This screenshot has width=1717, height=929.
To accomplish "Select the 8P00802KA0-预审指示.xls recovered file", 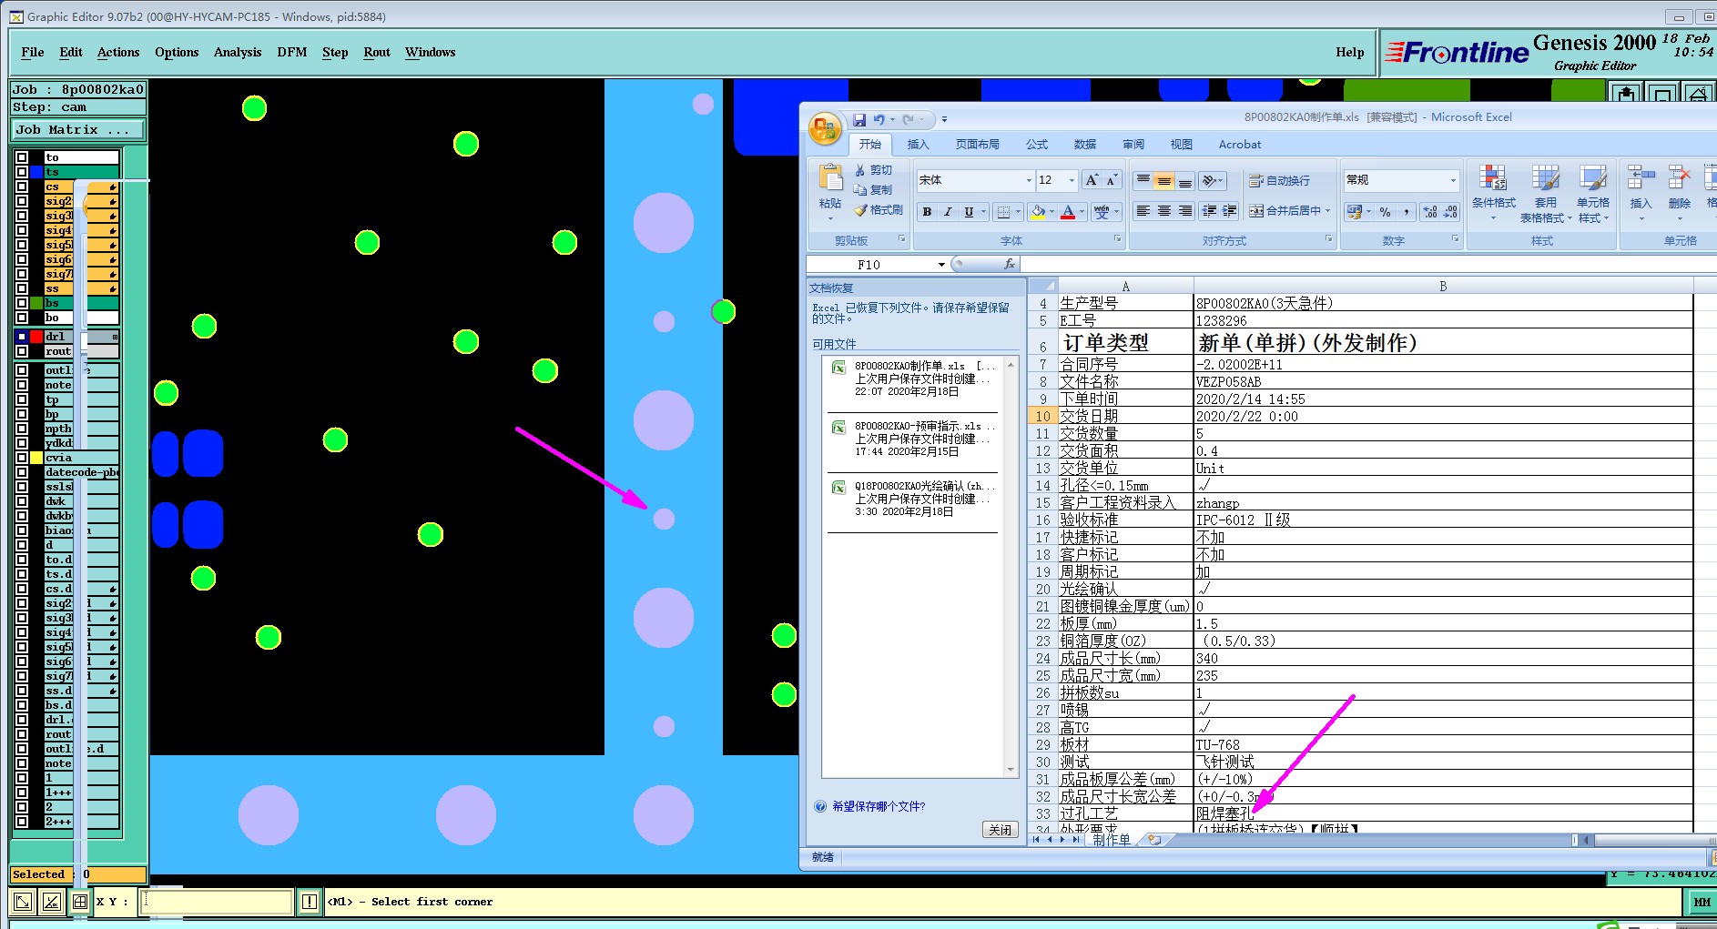I will [913, 439].
